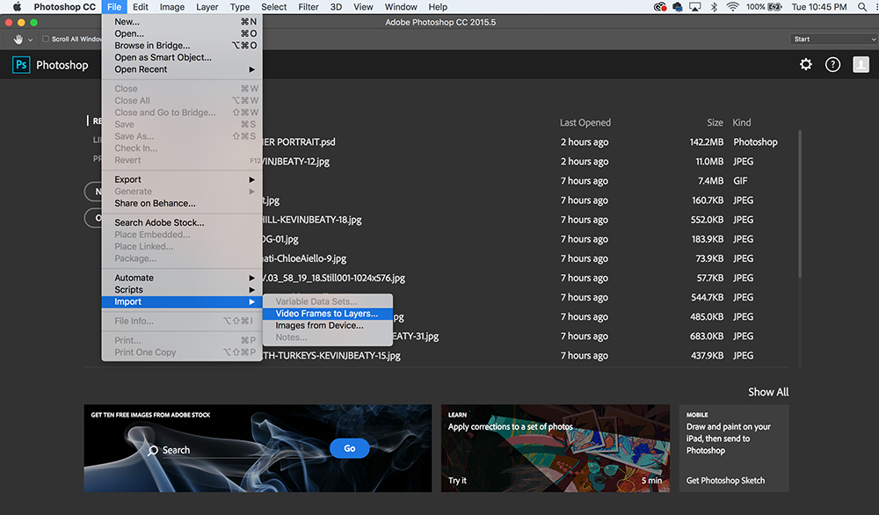
Task: Choose Images from Device
Action: click(x=327, y=325)
